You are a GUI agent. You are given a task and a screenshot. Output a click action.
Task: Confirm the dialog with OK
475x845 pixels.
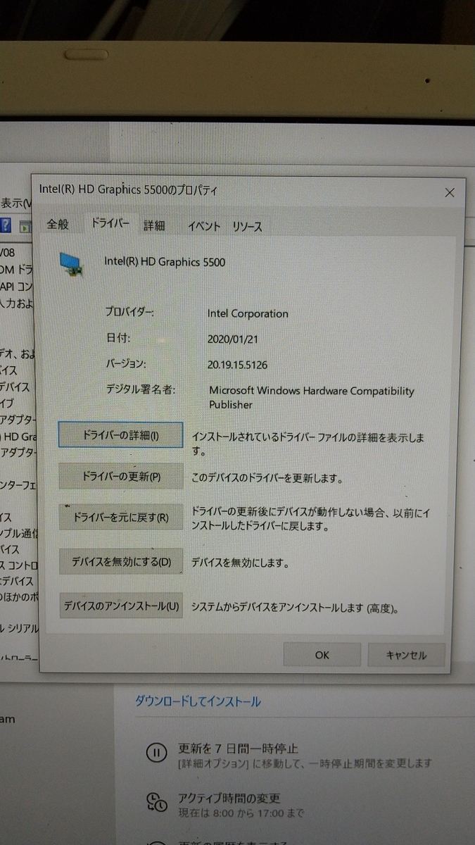[x=322, y=655]
